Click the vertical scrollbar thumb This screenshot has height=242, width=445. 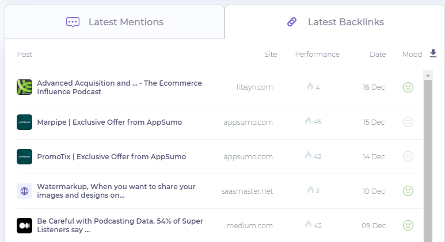click(x=428, y=161)
